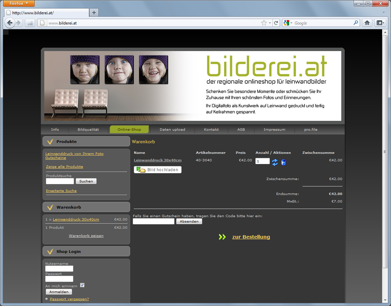Click the scrollbar up arrow
The width and height of the screenshot is (391, 306).
386,32
